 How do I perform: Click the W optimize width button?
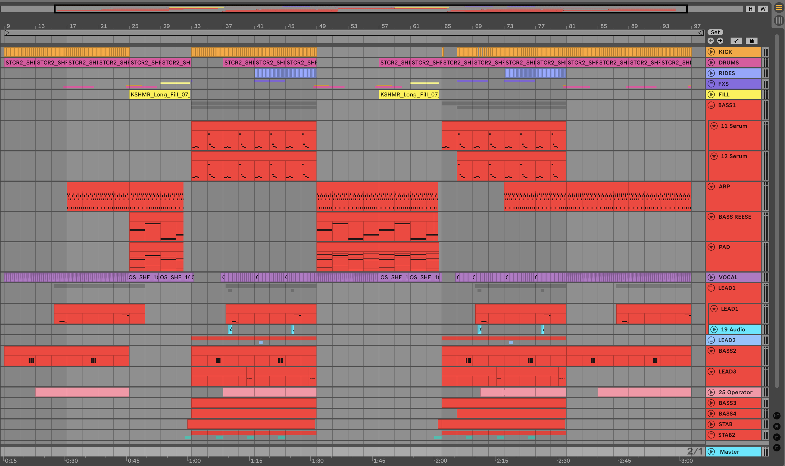(763, 9)
